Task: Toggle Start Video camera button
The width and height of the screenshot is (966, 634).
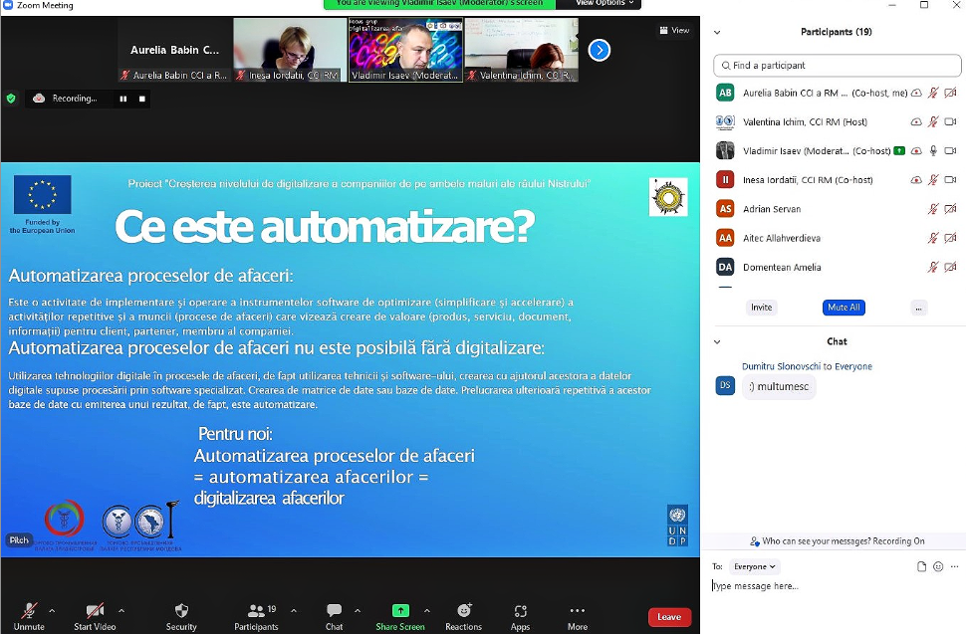Action: pyautogui.click(x=95, y=611)
